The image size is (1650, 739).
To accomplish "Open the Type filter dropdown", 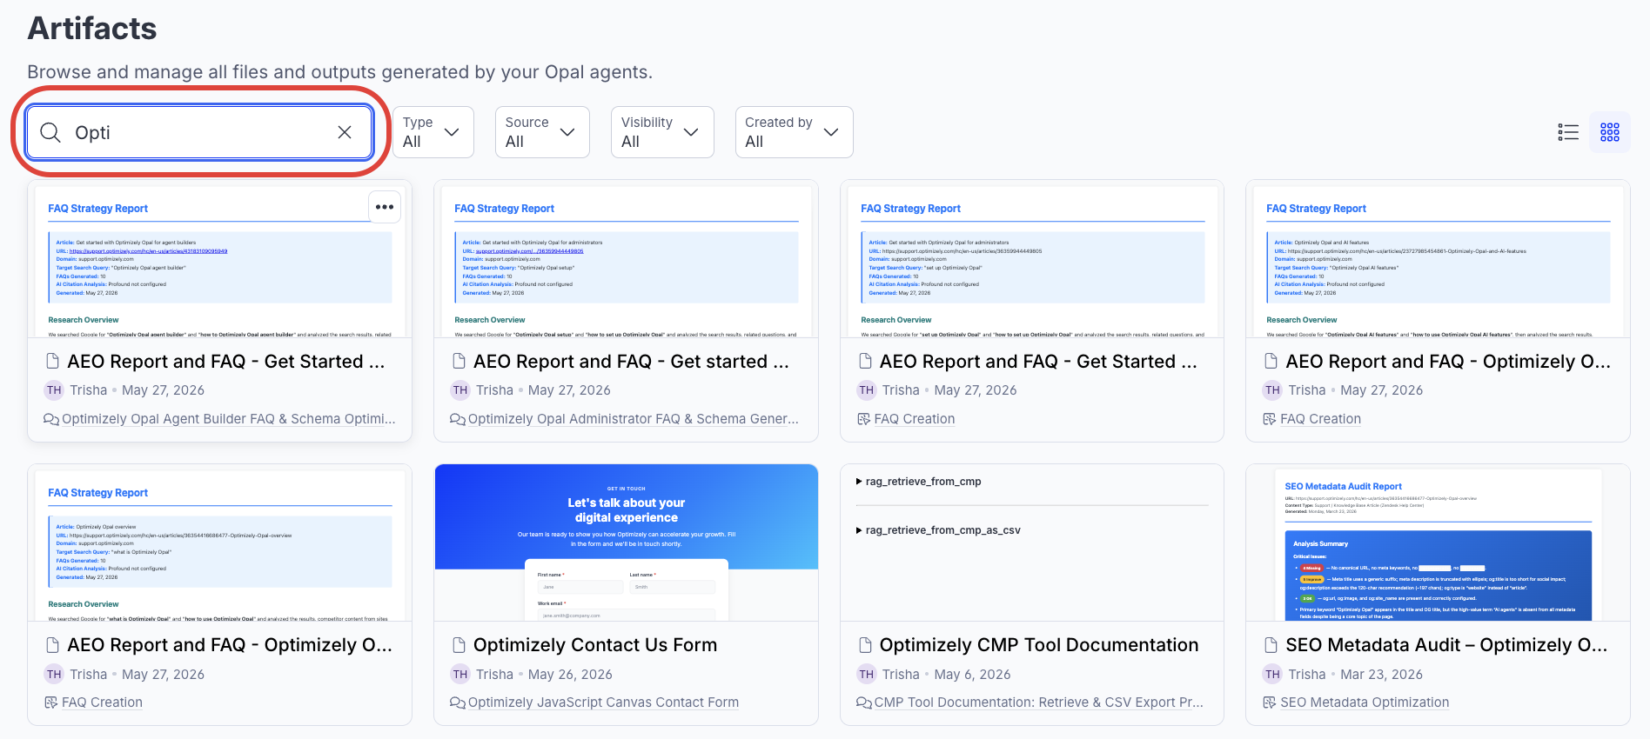I will (x=433, y=132).
